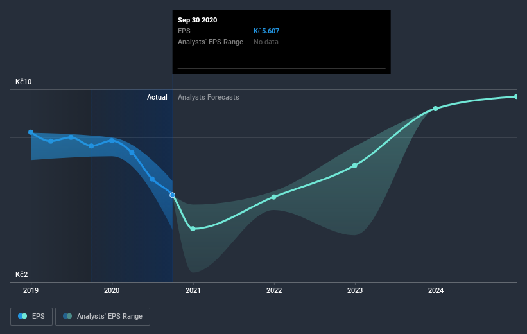Select the 2022 x-axis label
Viewport: 527px width, 334px height.
tap(274, 291)
